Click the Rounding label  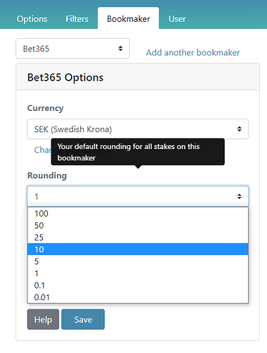47,176
